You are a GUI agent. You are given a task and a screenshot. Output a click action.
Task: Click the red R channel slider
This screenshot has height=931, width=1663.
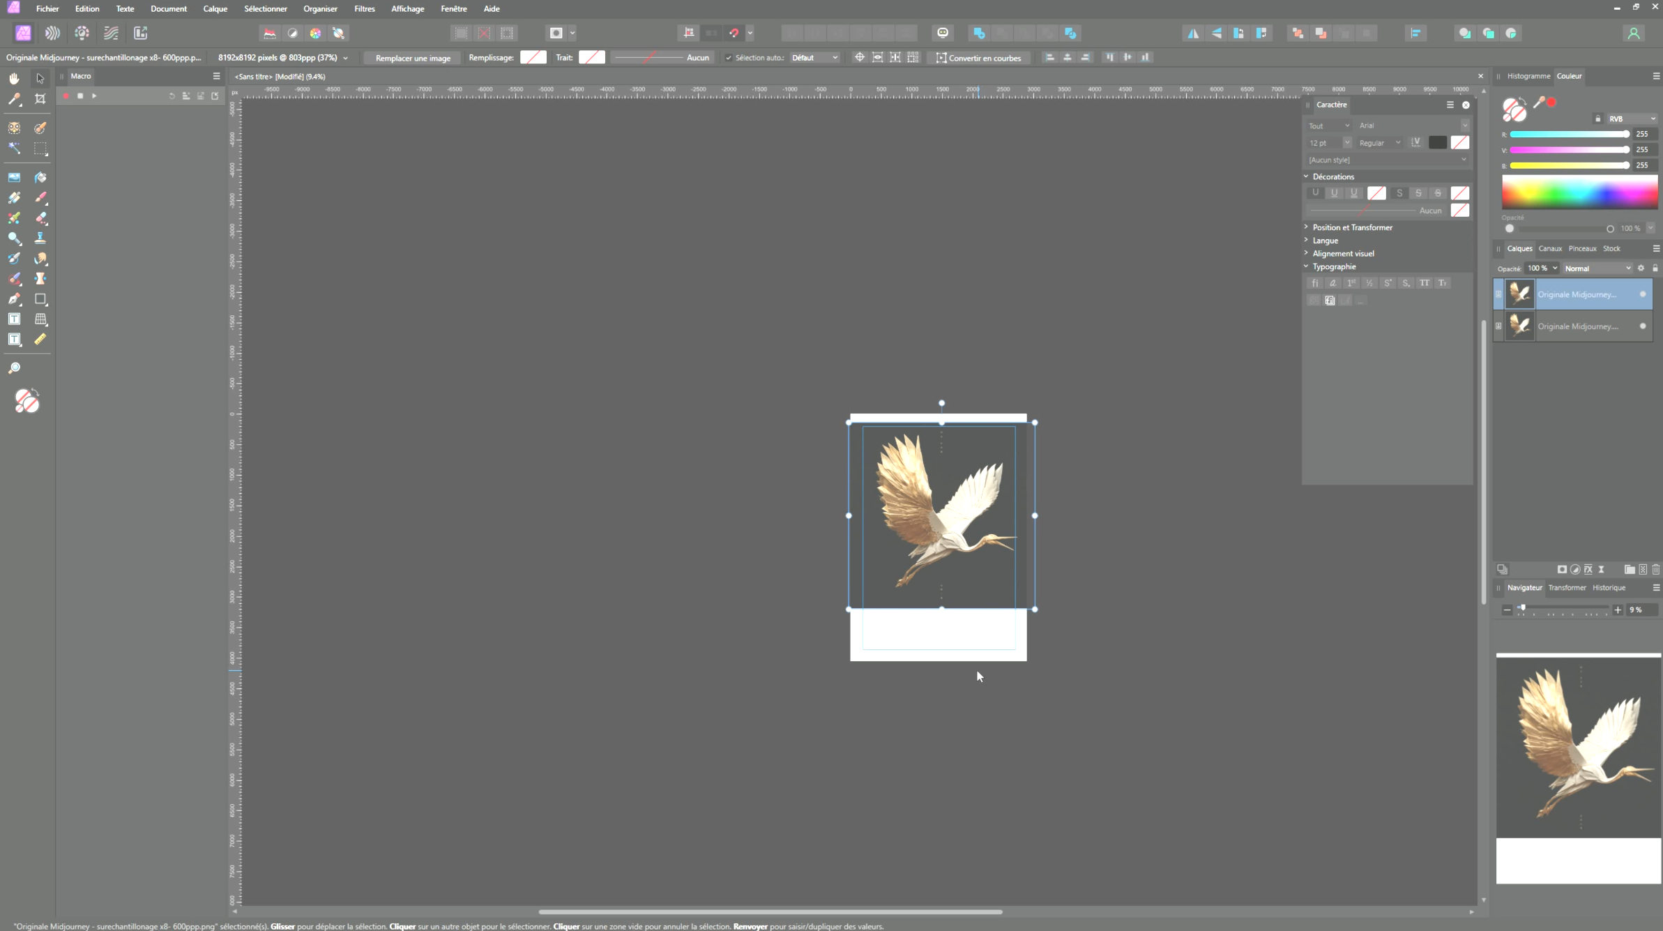1568,134
